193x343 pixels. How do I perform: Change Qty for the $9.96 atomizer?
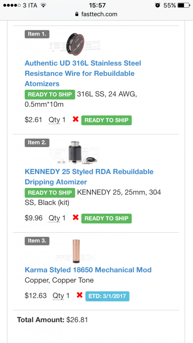[57, 218]
